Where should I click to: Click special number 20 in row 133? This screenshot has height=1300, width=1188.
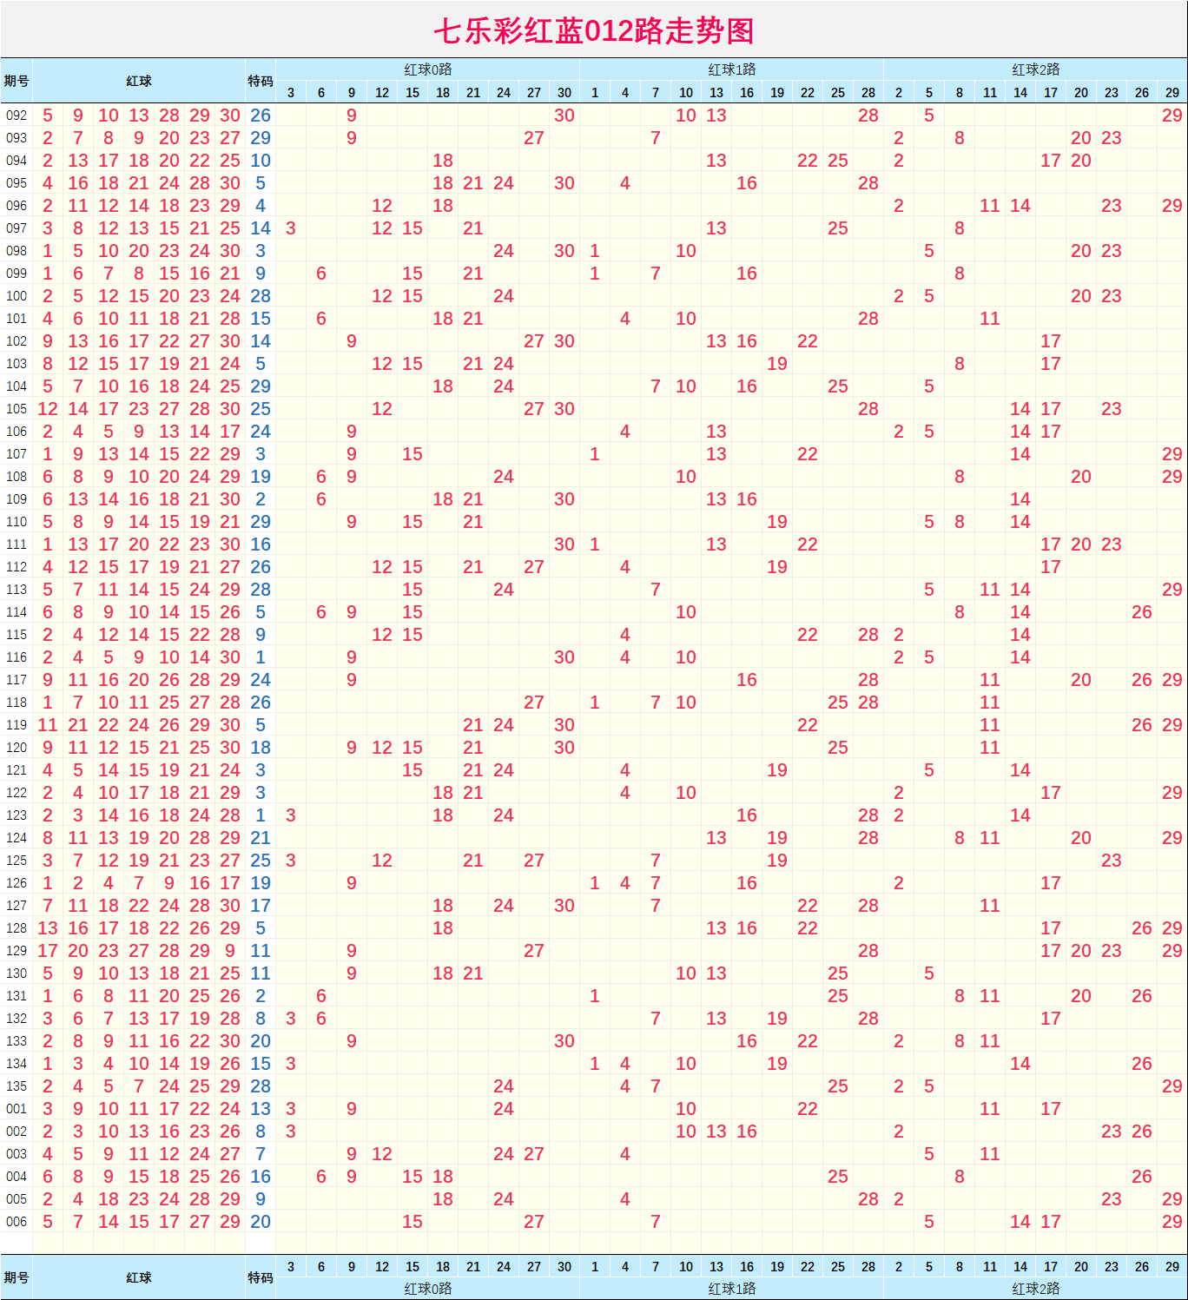coord(261,1041)
